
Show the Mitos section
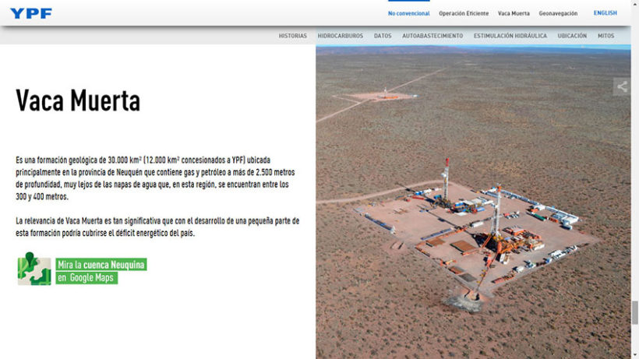(x=605, y=36)
